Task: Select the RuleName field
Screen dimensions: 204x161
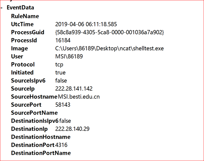Action: (25, 16)
